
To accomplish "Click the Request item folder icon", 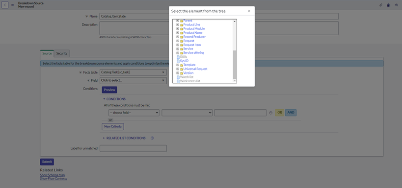I will point(181,45).
